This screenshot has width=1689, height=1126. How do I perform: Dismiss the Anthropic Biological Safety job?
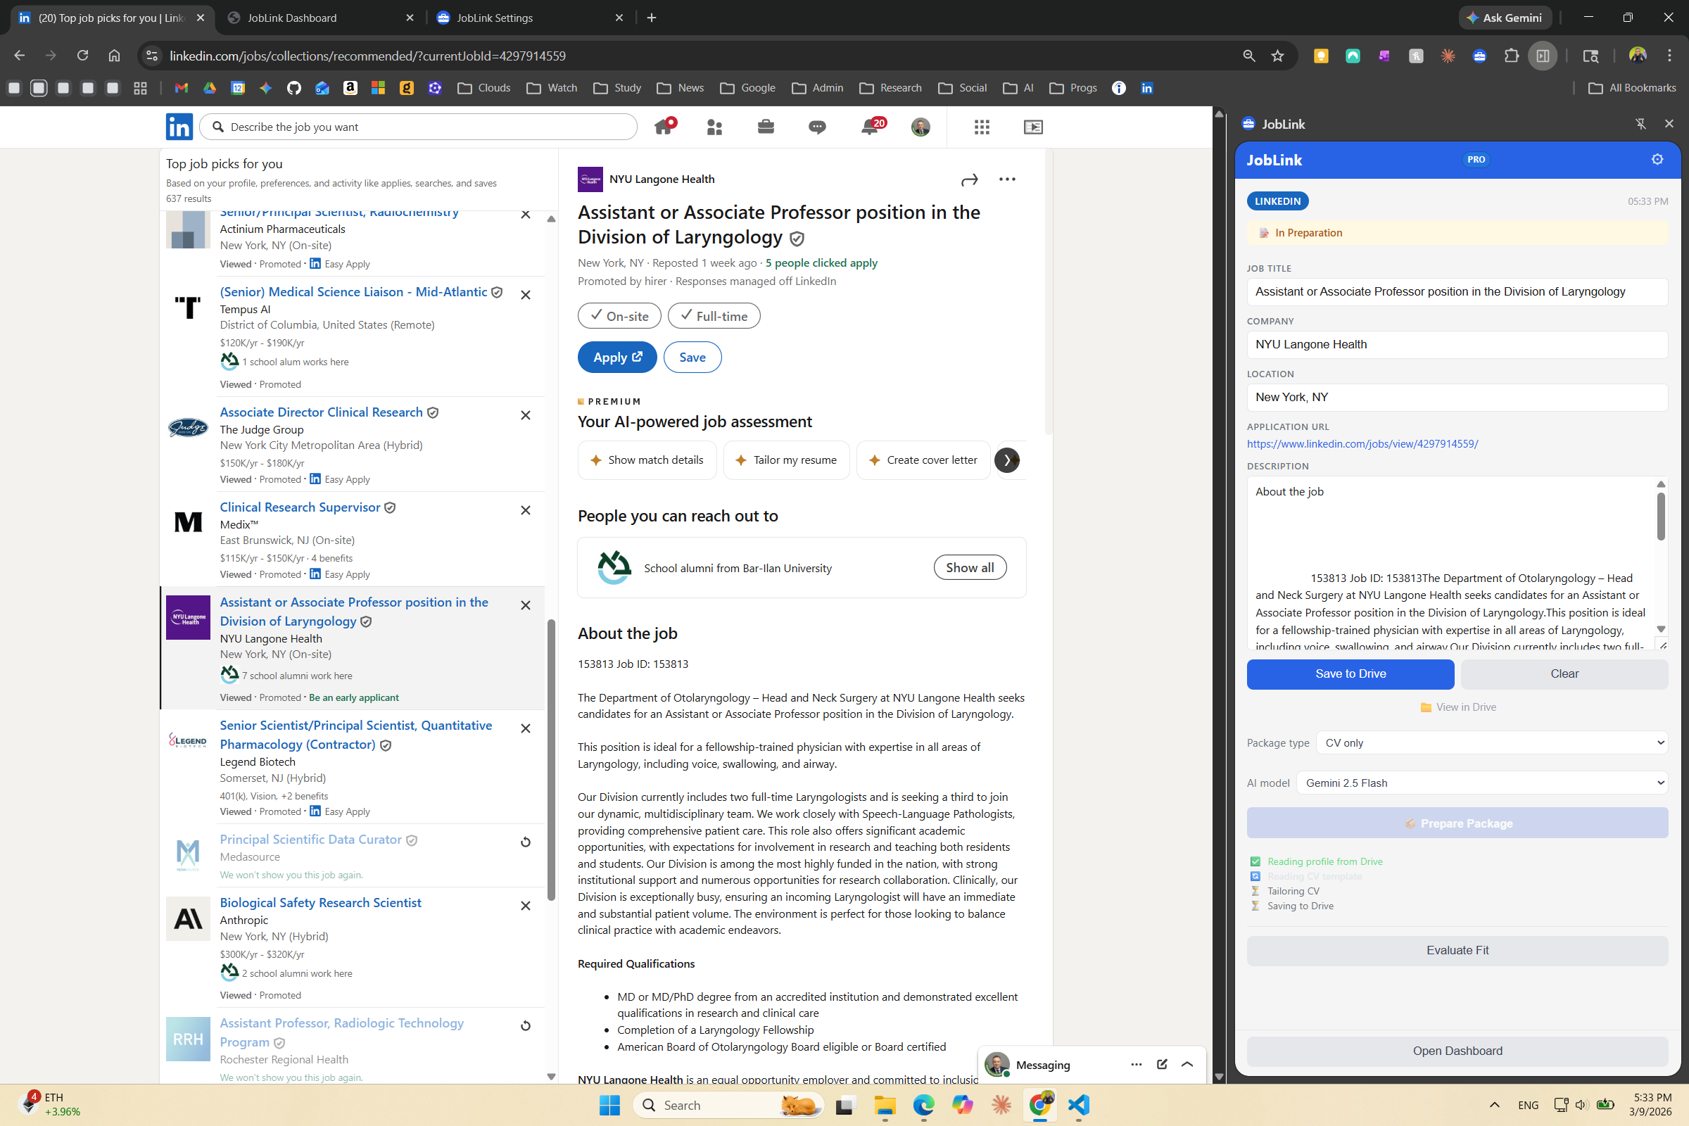(x=526, y=906)
